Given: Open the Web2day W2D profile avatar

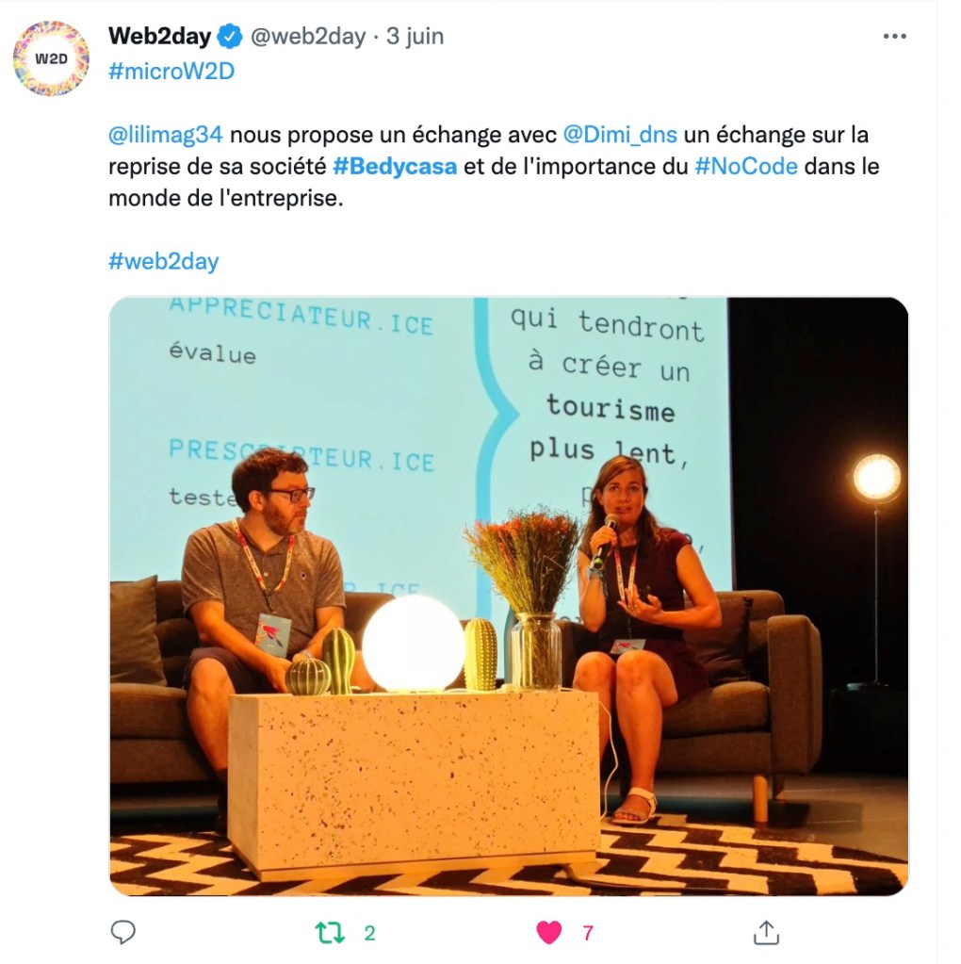Looking at the screenshot, I should (x=51, y=58).
